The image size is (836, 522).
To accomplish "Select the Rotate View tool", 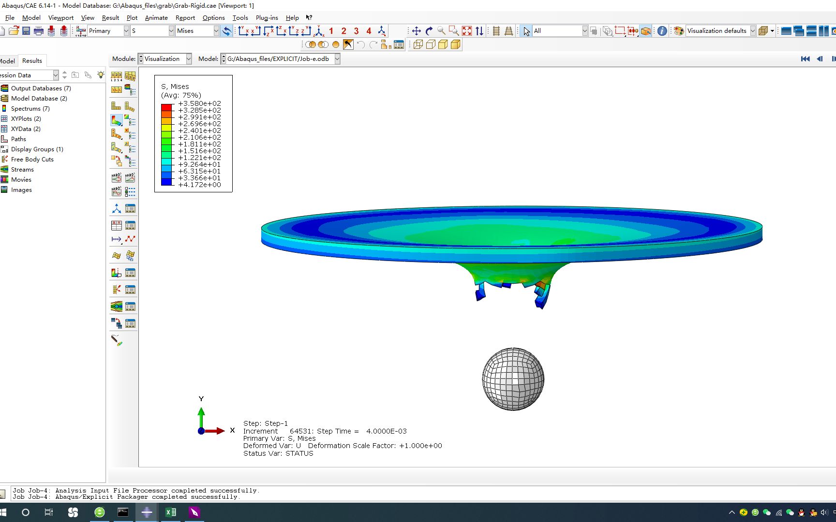I will click(x=429, y=30).
